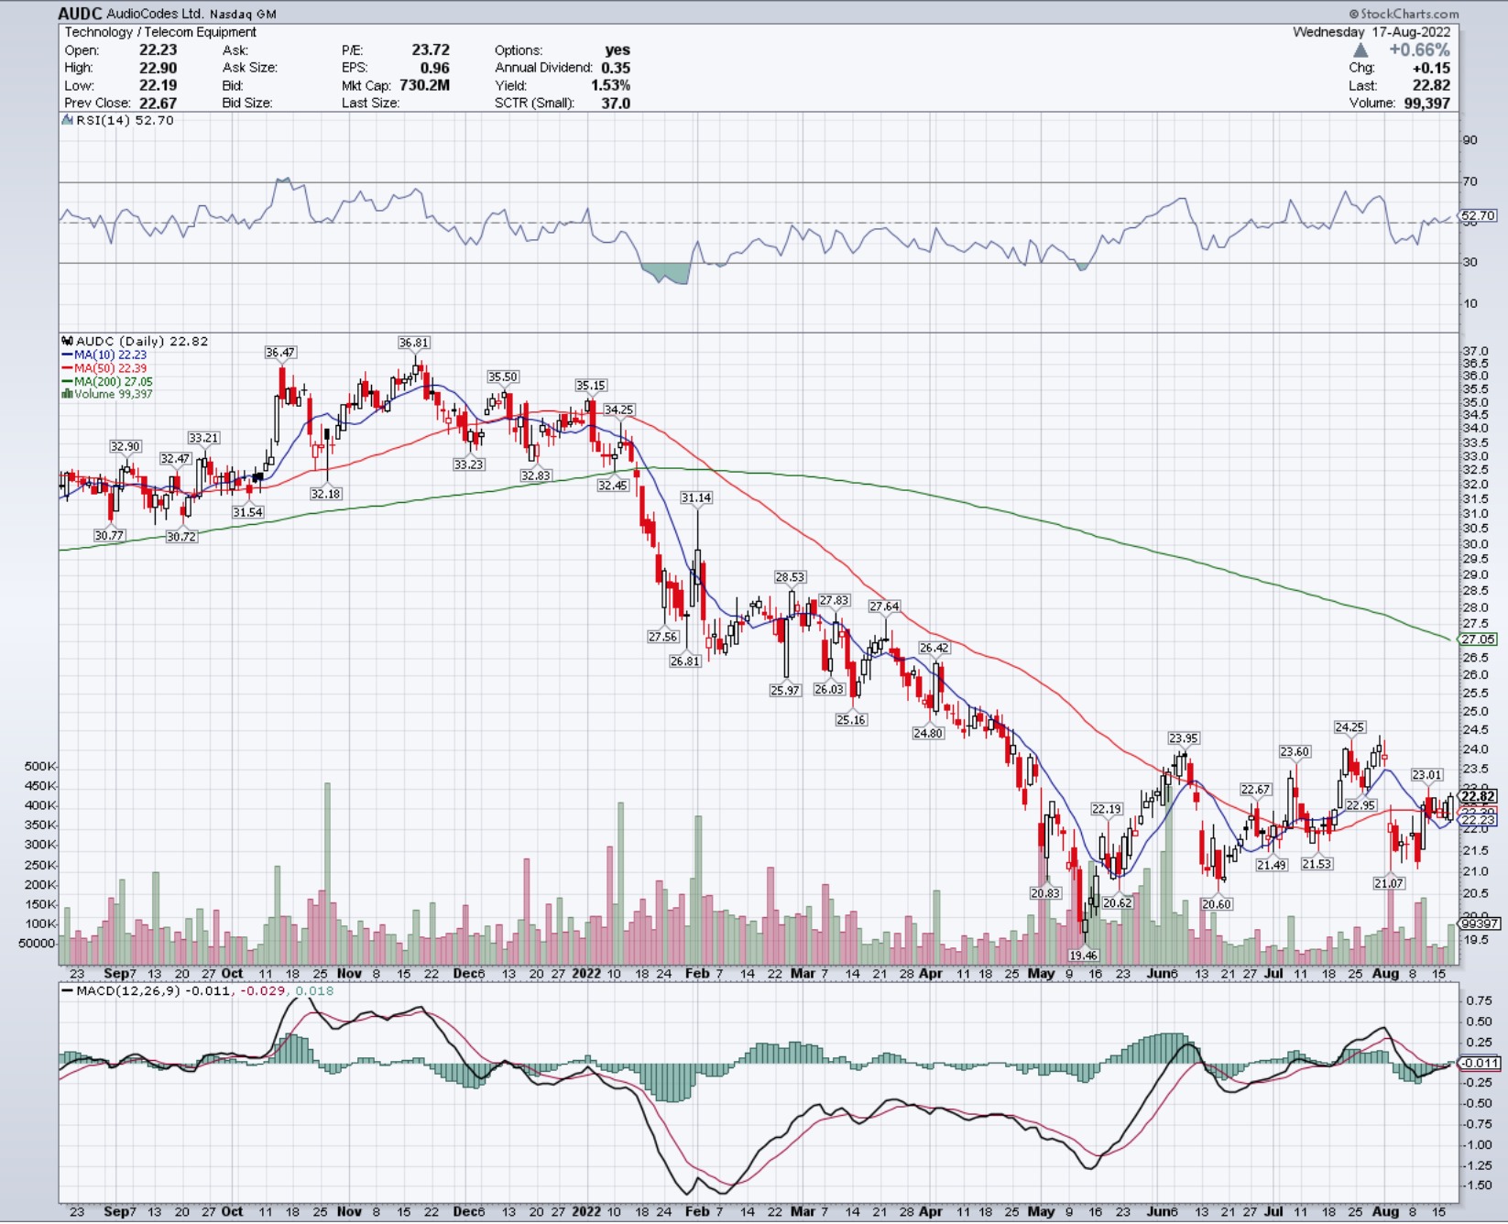
Task: Click the High value 22.90
Action: coord(158,68)
